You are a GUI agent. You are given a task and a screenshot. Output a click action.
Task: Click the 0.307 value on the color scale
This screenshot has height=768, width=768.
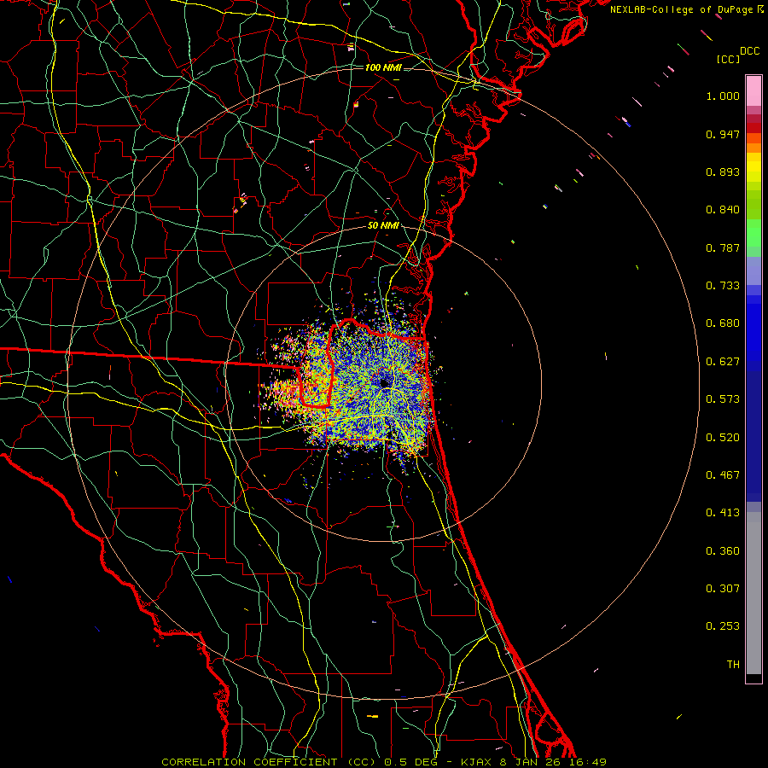(x=723, y=589)
